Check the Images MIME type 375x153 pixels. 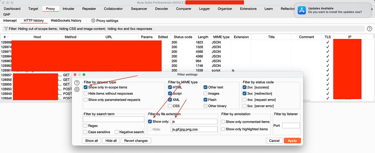pyautogui.click(x=205, y=93)
